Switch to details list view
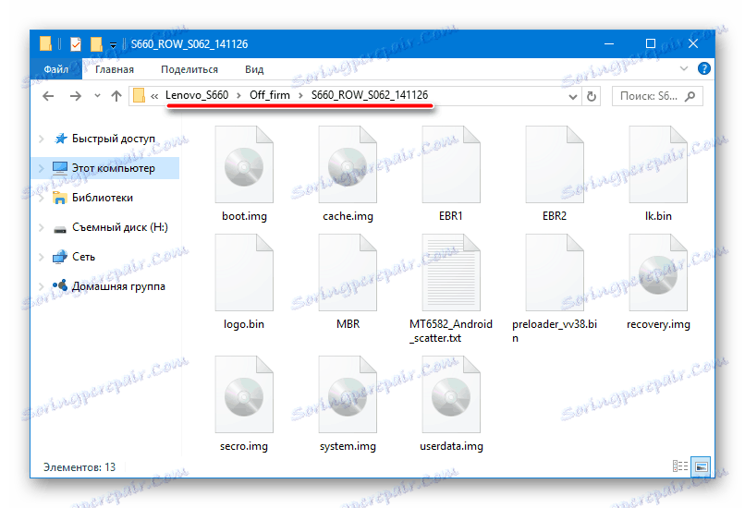Viewport: 745px width, 508px height. coord(680,466)
